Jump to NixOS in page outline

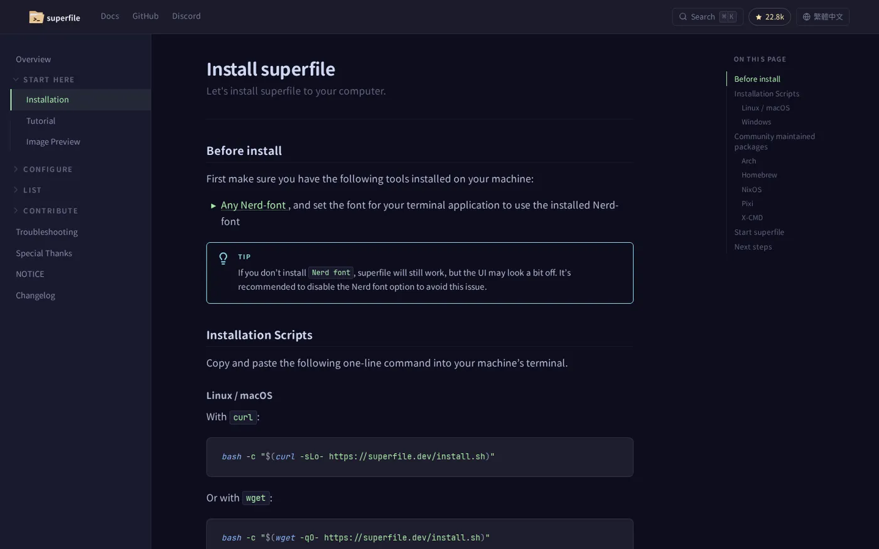pos(751,189)
